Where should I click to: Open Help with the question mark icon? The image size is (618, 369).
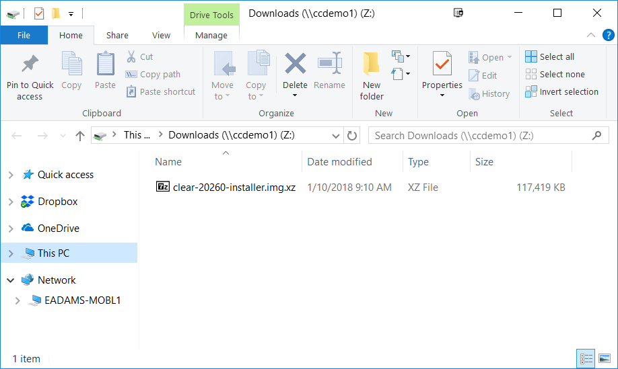608,36
